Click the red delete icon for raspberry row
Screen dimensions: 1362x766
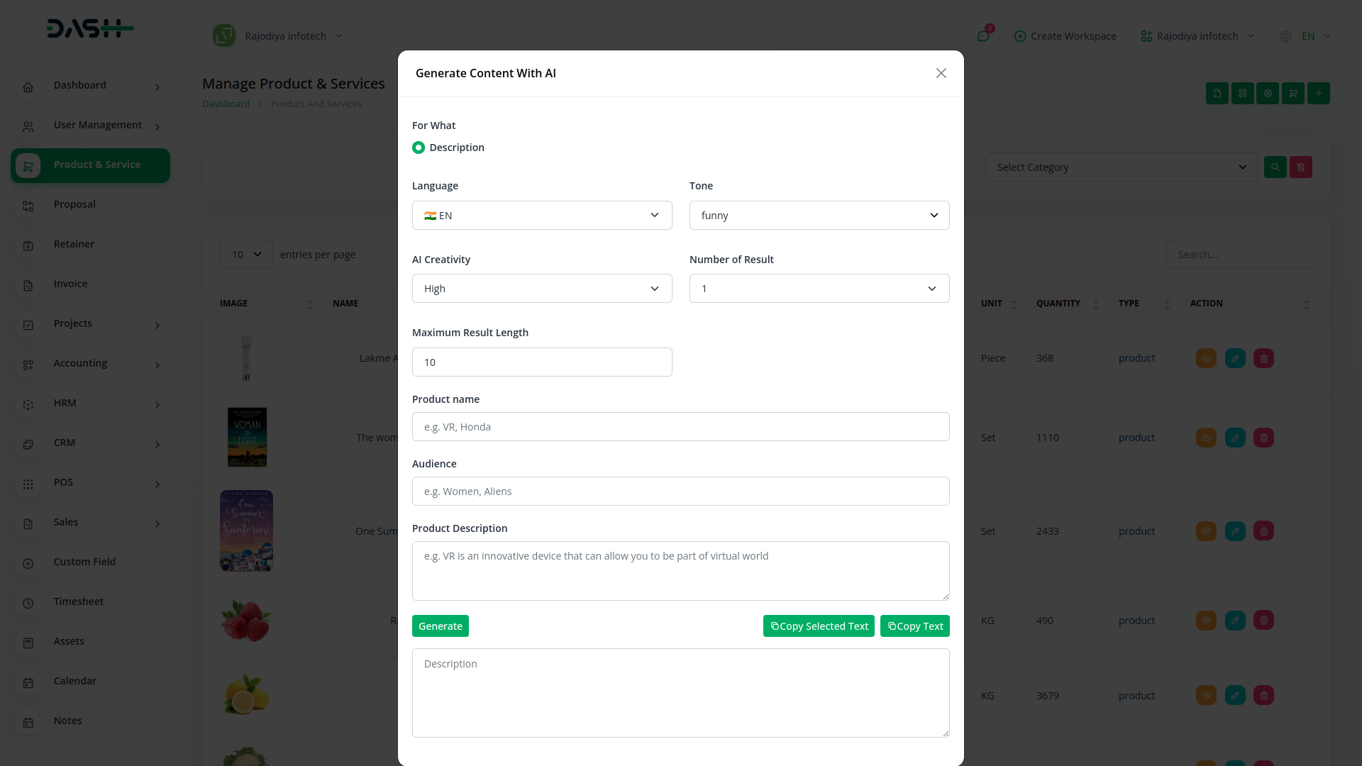pos(1263,621)
